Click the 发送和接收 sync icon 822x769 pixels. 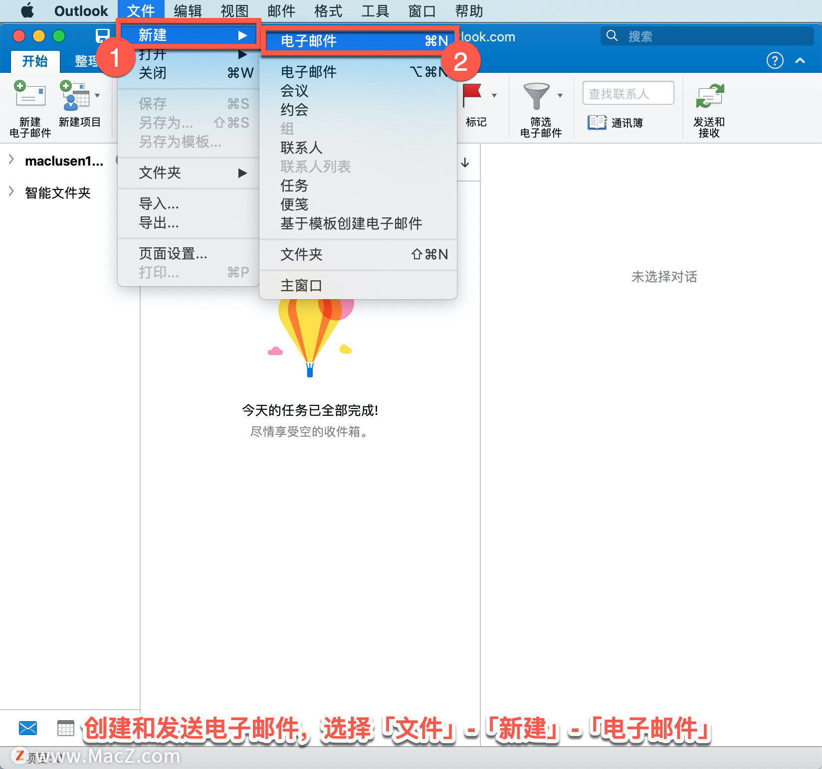pos(710,96)
